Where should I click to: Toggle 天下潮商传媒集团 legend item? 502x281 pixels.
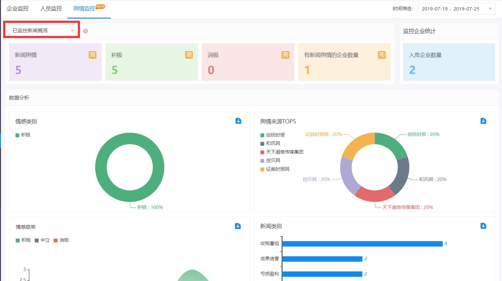(x=282, y=152)
